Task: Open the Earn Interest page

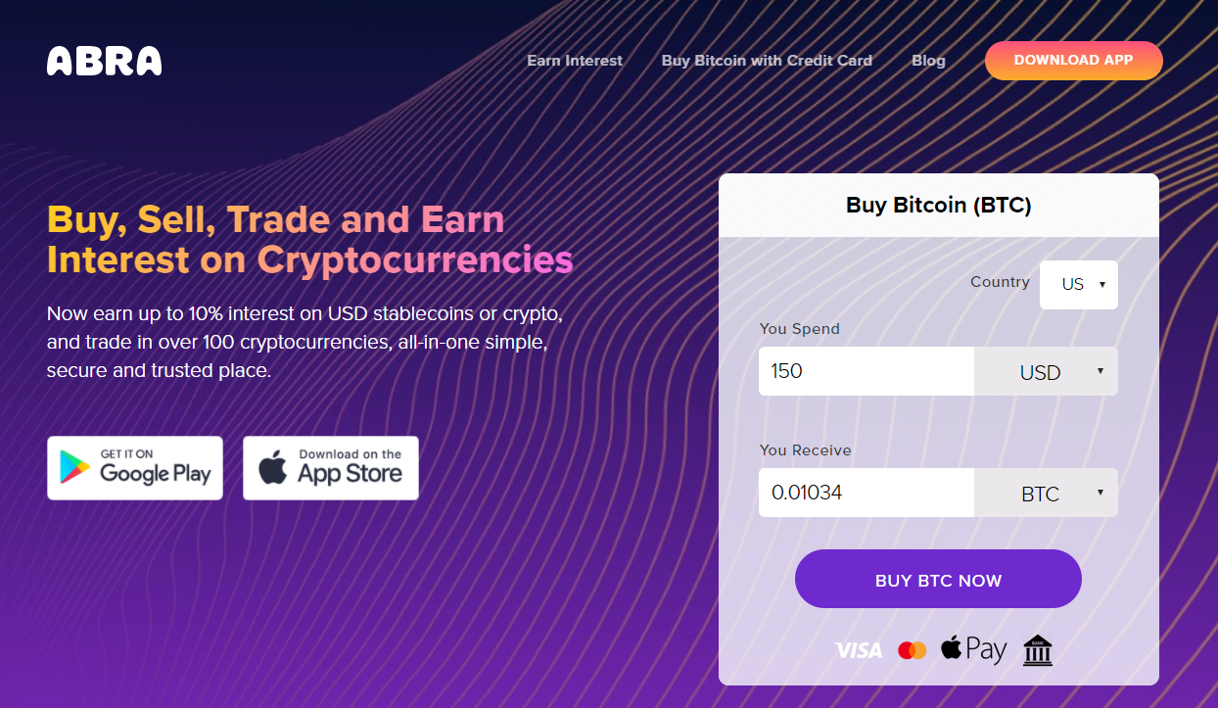Action: 575,61
